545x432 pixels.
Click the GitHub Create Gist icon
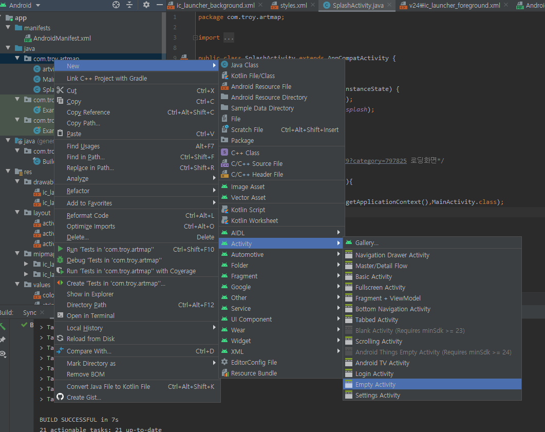[x=60, y=397]
